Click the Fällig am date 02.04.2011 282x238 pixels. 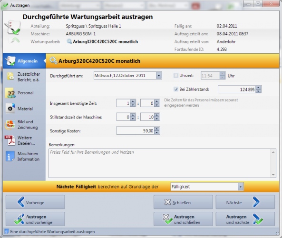pos(227,26)
